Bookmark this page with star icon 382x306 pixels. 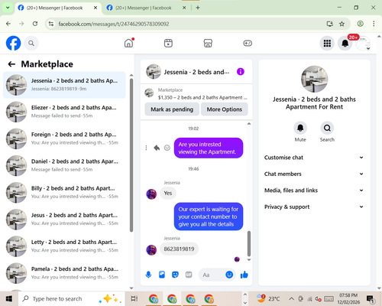point(342,24)
